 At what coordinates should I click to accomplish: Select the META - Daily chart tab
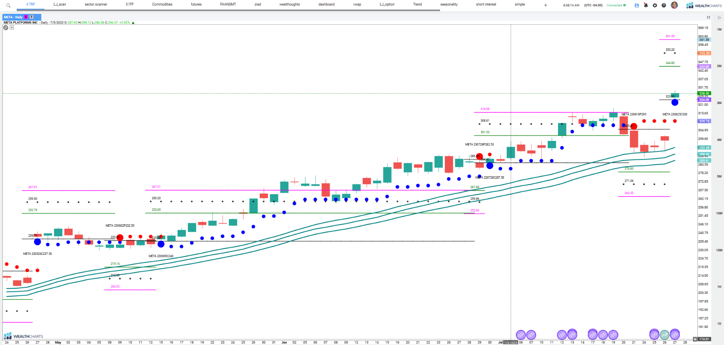point(14,17)
